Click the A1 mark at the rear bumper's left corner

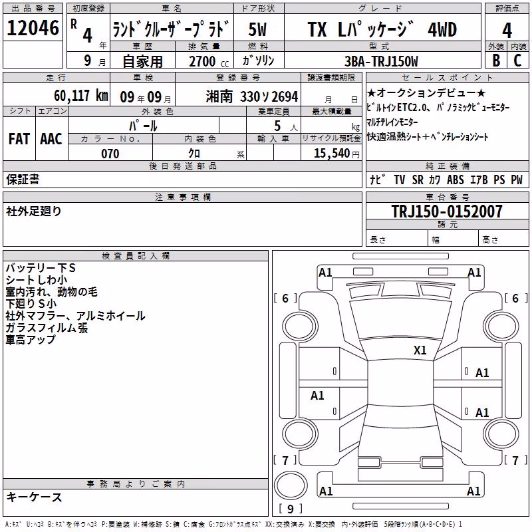tap(326, 491)
